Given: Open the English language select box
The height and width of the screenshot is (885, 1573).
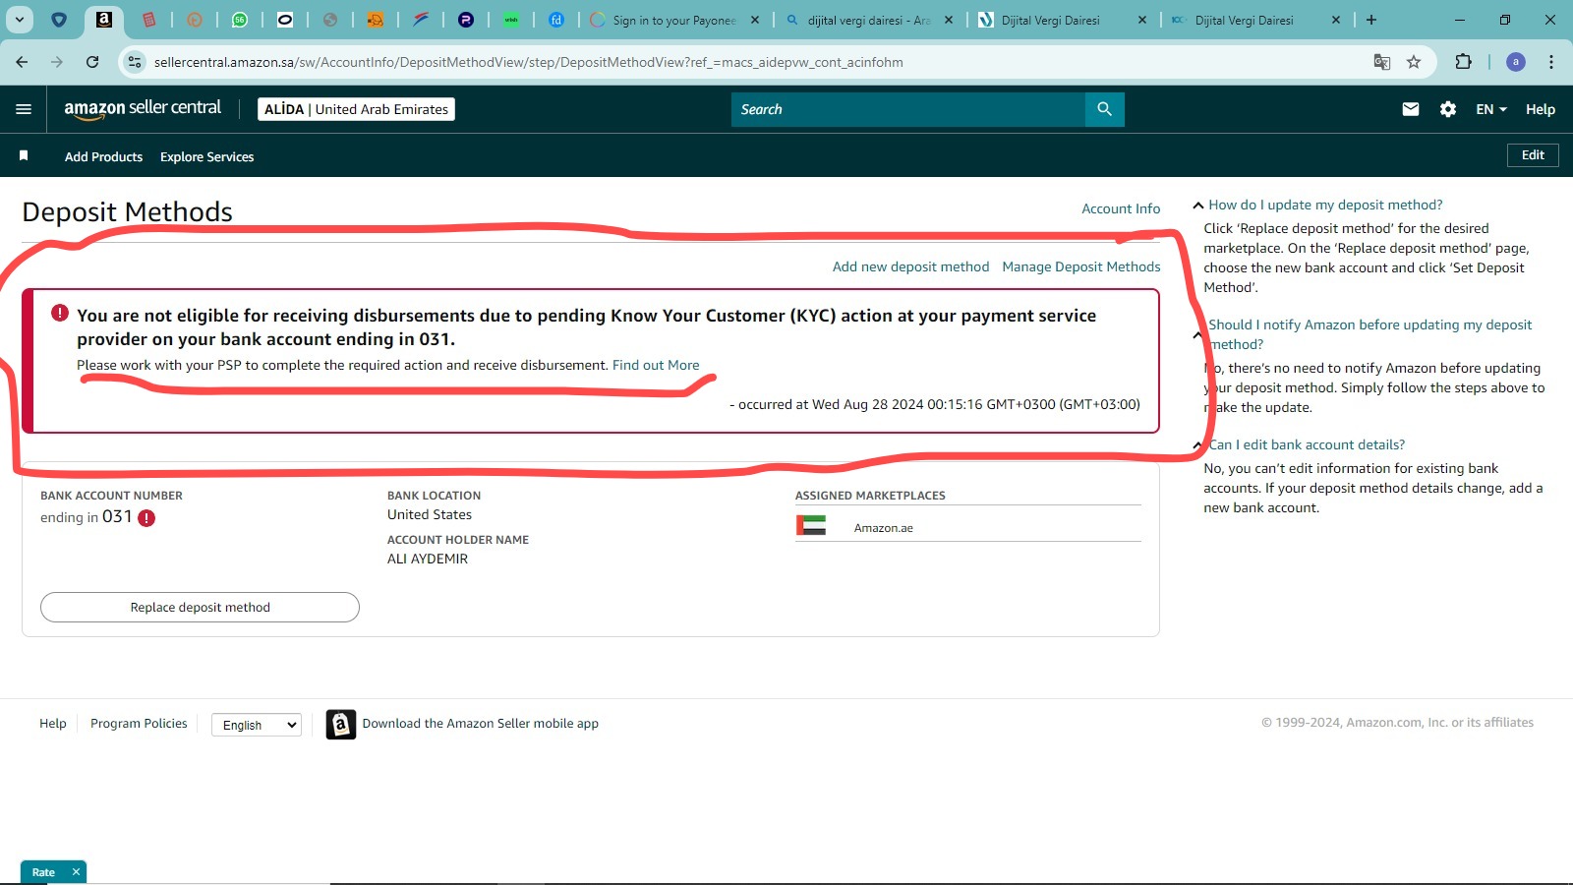Looking at the screenshot, I should tap(257, 725).
